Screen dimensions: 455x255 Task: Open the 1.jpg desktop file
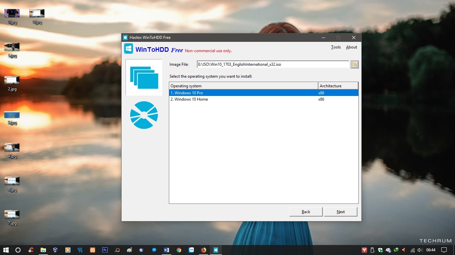12,17
